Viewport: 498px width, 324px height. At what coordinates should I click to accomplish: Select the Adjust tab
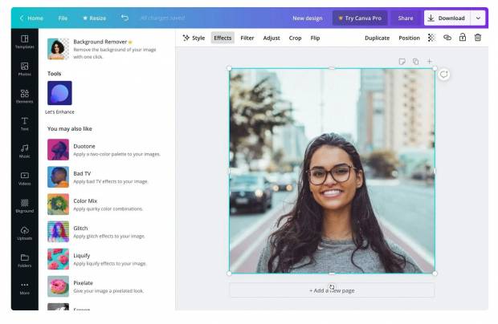[271, 38]
